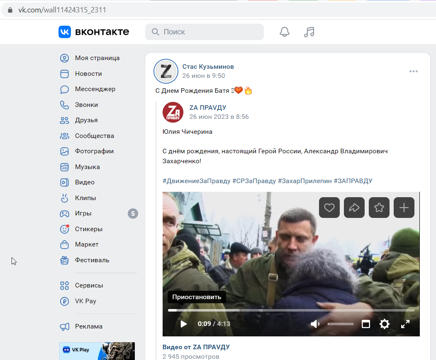436x360 pixels.
Task: Open Сообщества in sidebar
Action: [x=95, y=136]
